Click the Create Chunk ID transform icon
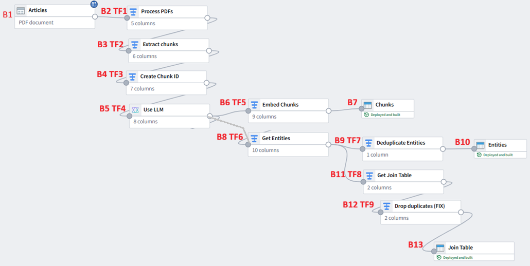Image resolution: width=530 pixels, height=266 pixels. 133,77
